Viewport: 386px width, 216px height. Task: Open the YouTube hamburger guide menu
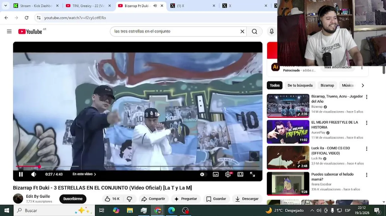coord(9,31)
